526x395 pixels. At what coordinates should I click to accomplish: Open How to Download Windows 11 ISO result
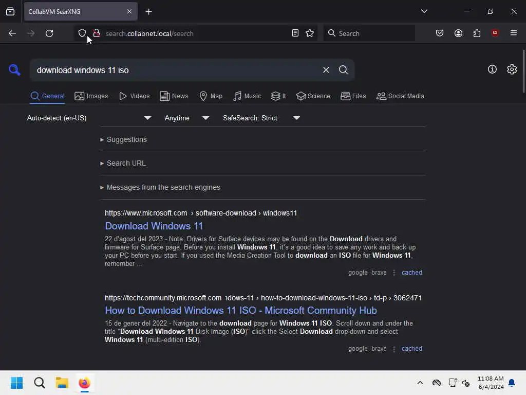(241, 310)
